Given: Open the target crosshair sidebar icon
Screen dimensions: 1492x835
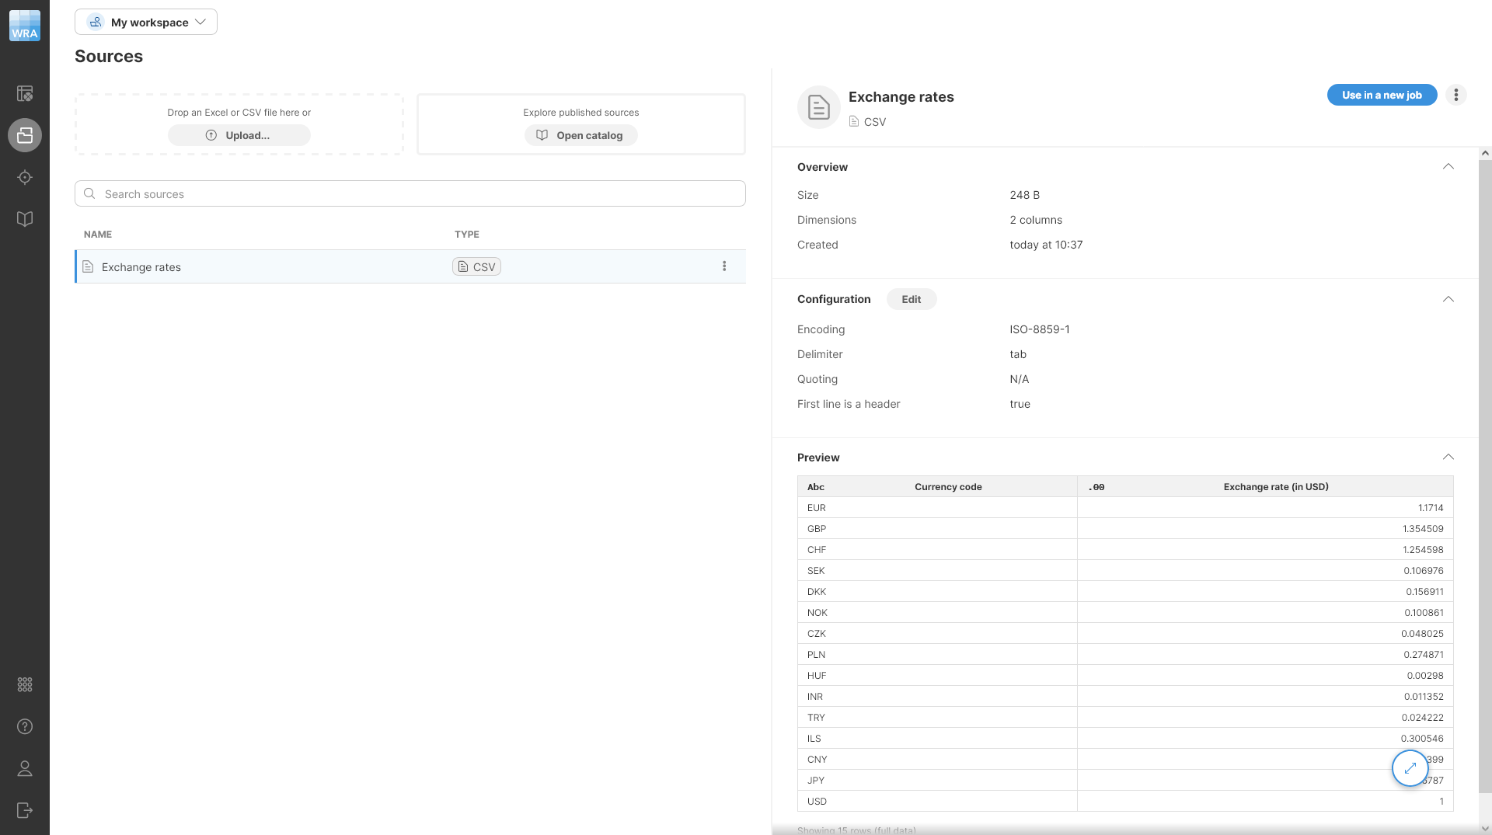Looking at the screenshot, I should (25, 178).
